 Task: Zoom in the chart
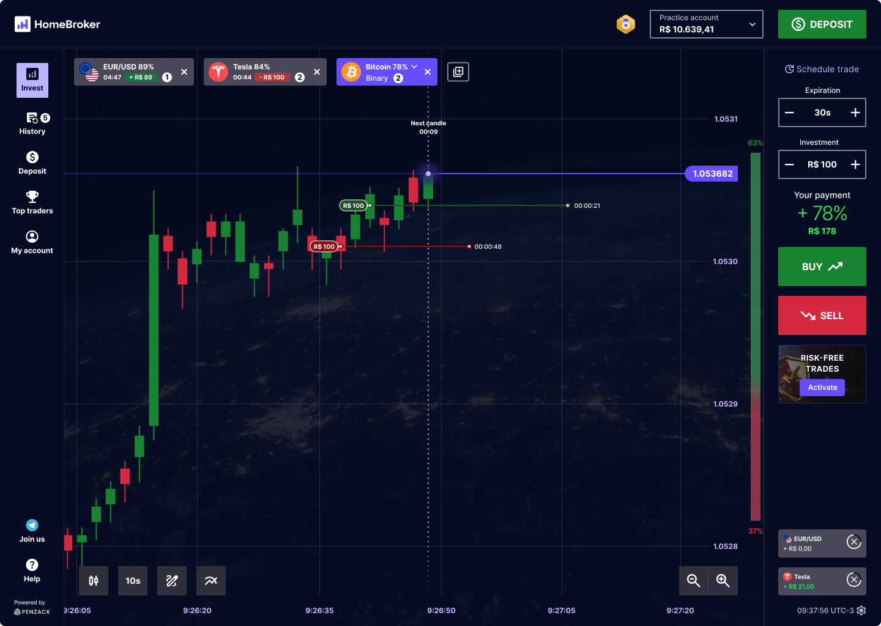[723, 581]
